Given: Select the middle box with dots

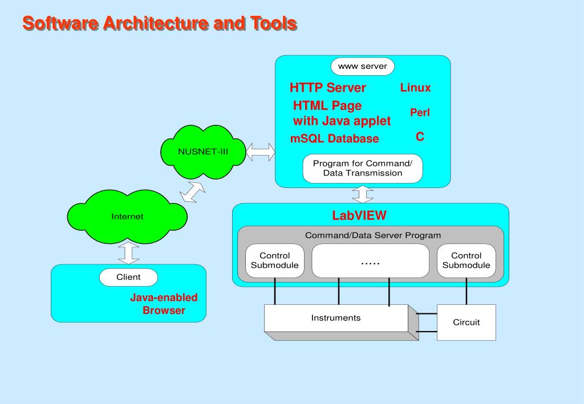Looking at the screenshot, I should [x=370, y=260].
